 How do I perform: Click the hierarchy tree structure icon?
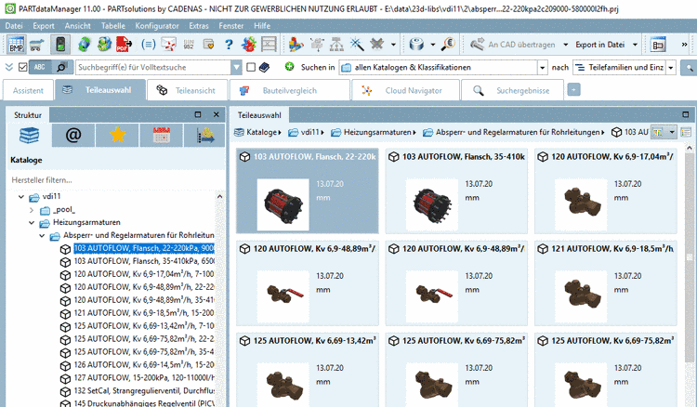336,45
